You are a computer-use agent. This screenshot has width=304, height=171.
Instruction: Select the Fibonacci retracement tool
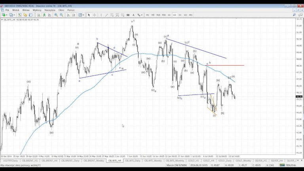117,15
